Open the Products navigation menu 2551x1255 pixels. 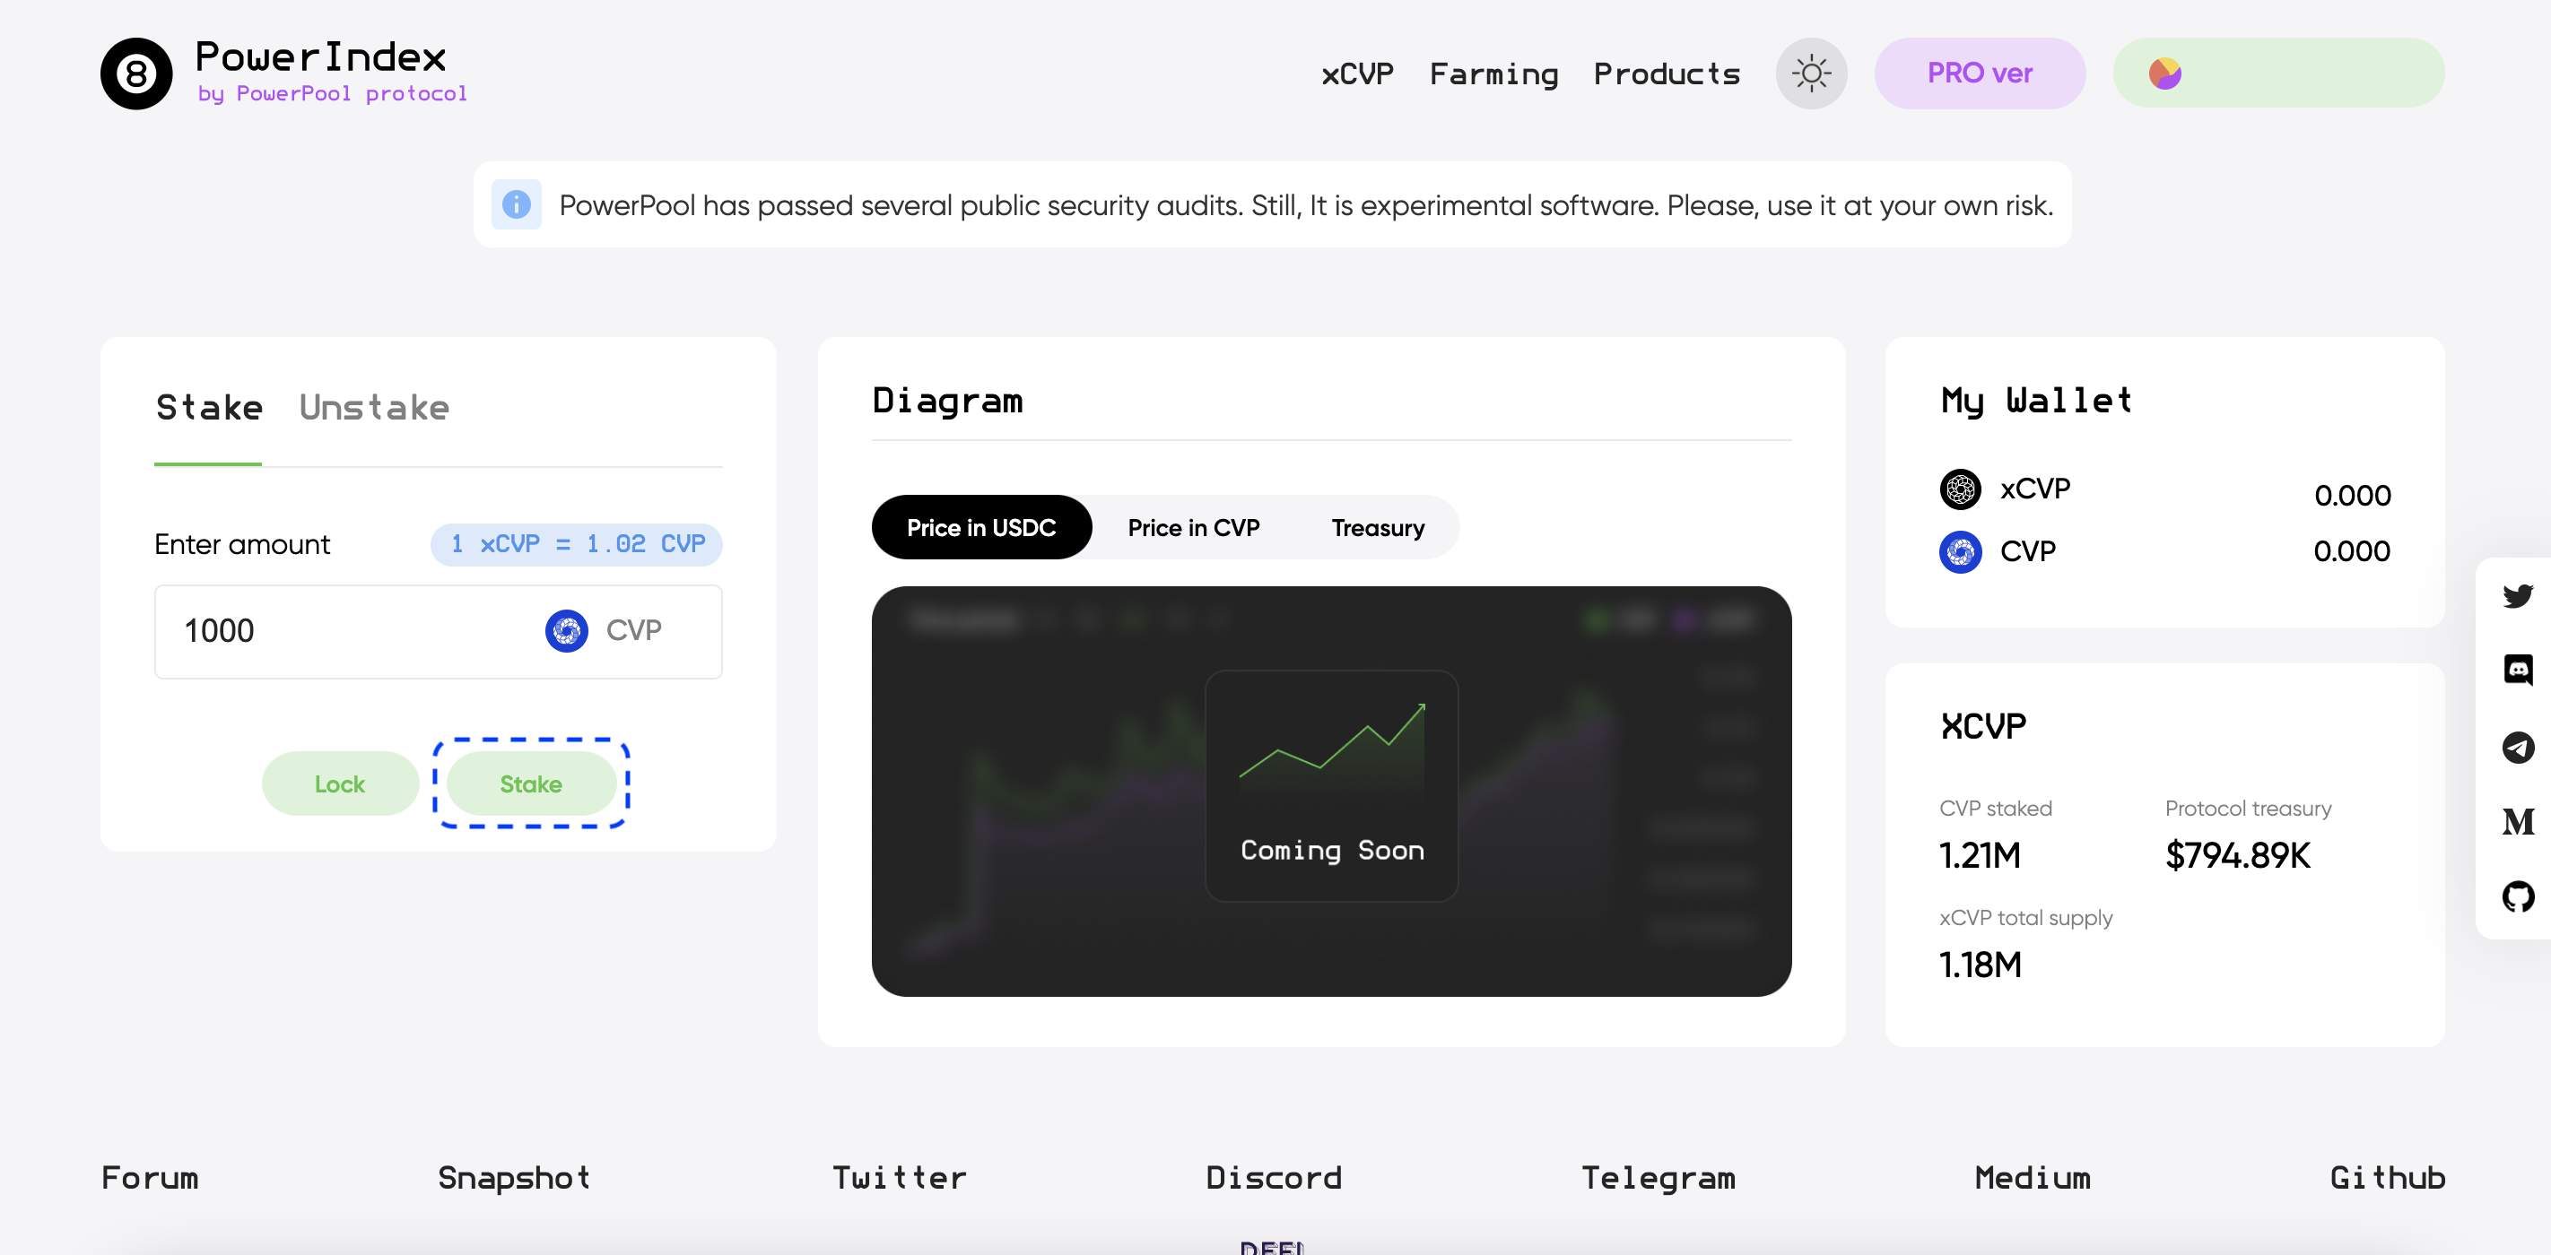point(1666,74)
